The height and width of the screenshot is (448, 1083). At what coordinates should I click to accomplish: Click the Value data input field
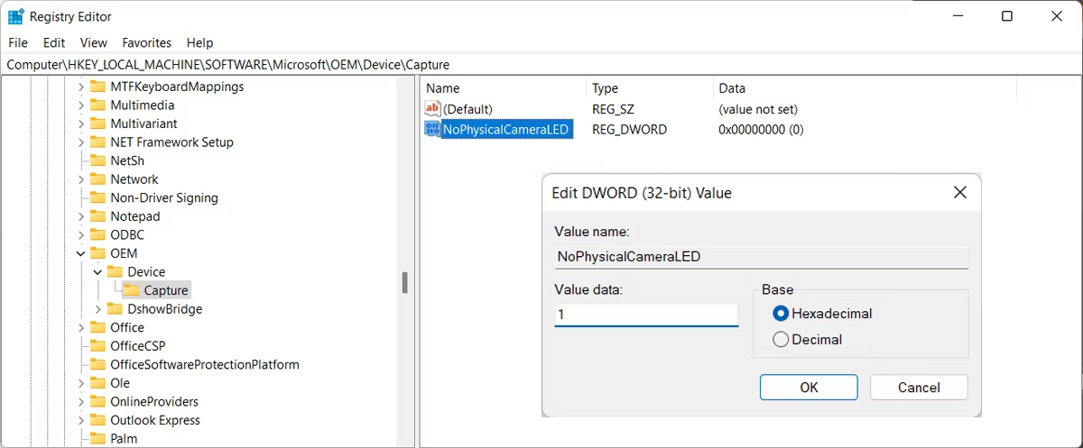pyautogui.click(x=645, y=315)
